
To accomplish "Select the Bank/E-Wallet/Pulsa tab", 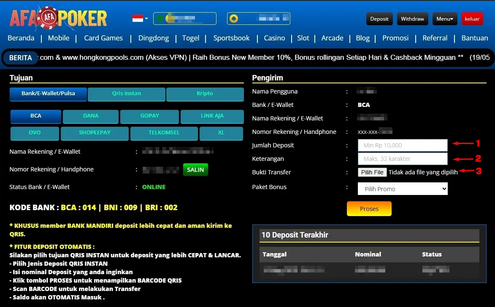I will coord(48,94).
